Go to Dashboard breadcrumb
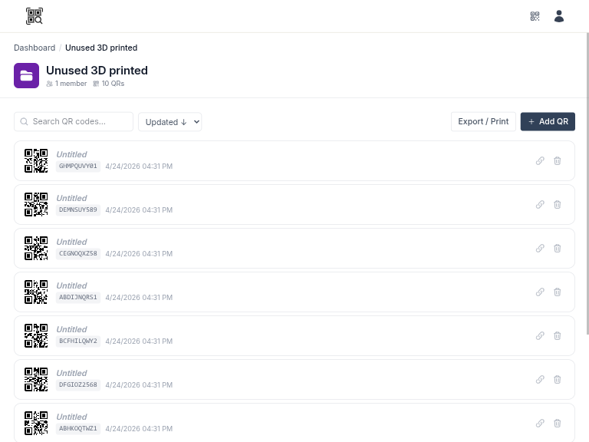Screen dimensions: 589x442 coord(35,48)
